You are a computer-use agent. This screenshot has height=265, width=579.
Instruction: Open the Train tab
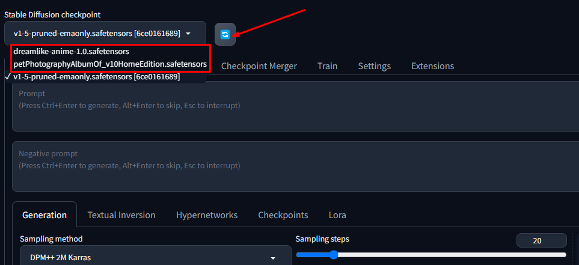(328, 66)
